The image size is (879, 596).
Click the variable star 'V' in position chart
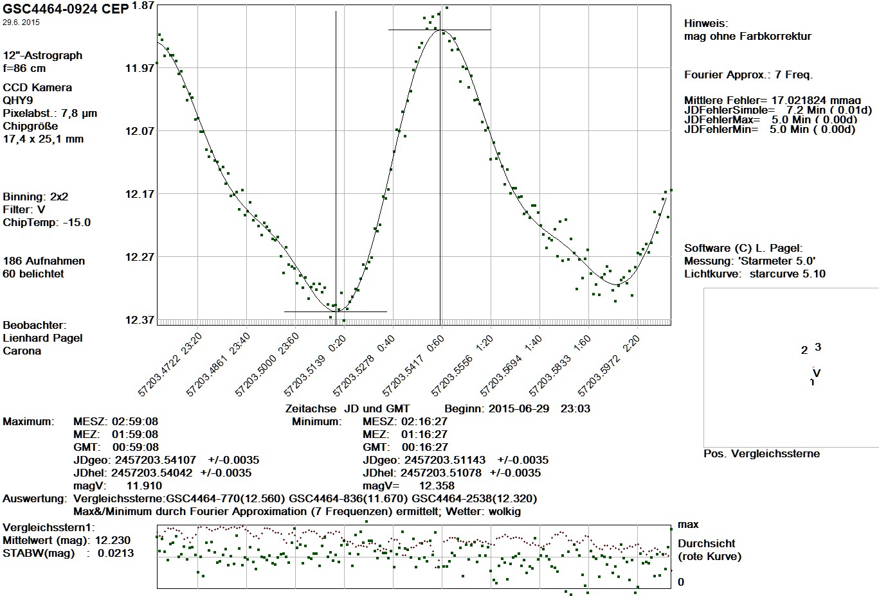coord(817,373)
